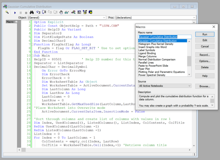
Task: Toggle breakpoint with the hand icon
Action: click(61, 12)
